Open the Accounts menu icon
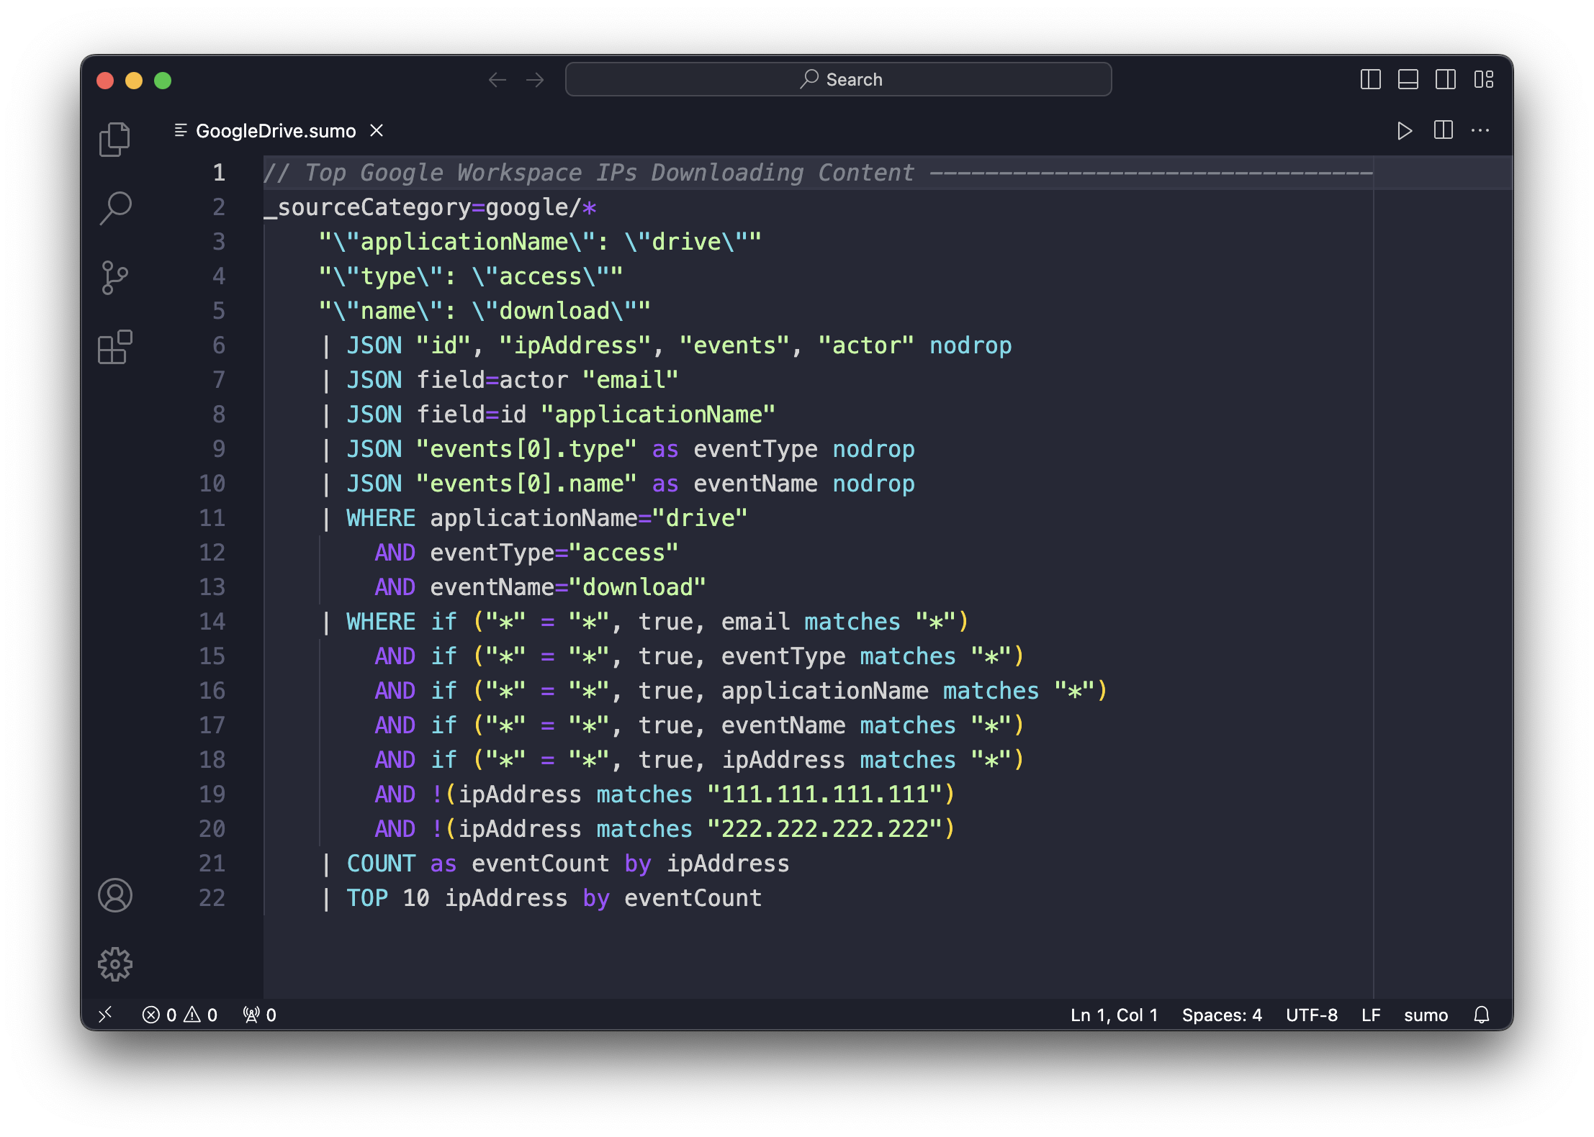 click(114, 895)
